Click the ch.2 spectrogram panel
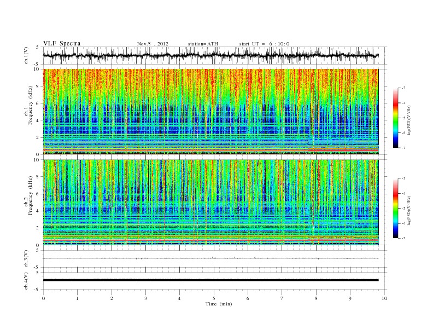Image resolution: width=433 pixels, height=335 pixels. pyautogui.click(x=210, y=203)
